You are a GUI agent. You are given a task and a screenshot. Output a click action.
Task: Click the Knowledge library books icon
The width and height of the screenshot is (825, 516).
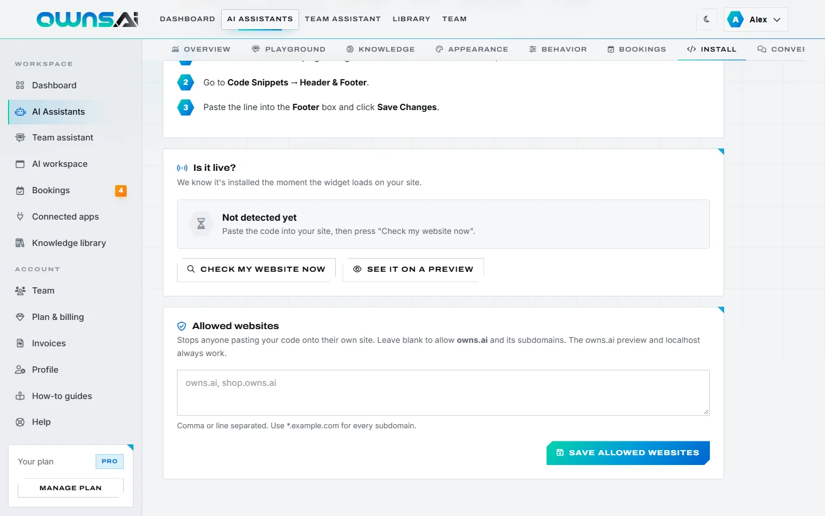pyautogui.click(x=20, y=243)
